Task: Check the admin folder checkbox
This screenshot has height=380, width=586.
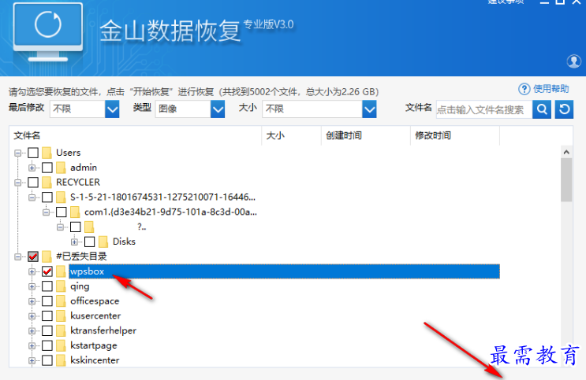Action: [47, 168]
